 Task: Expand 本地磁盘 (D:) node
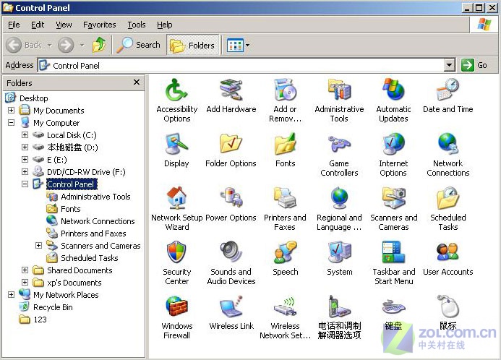25,147
